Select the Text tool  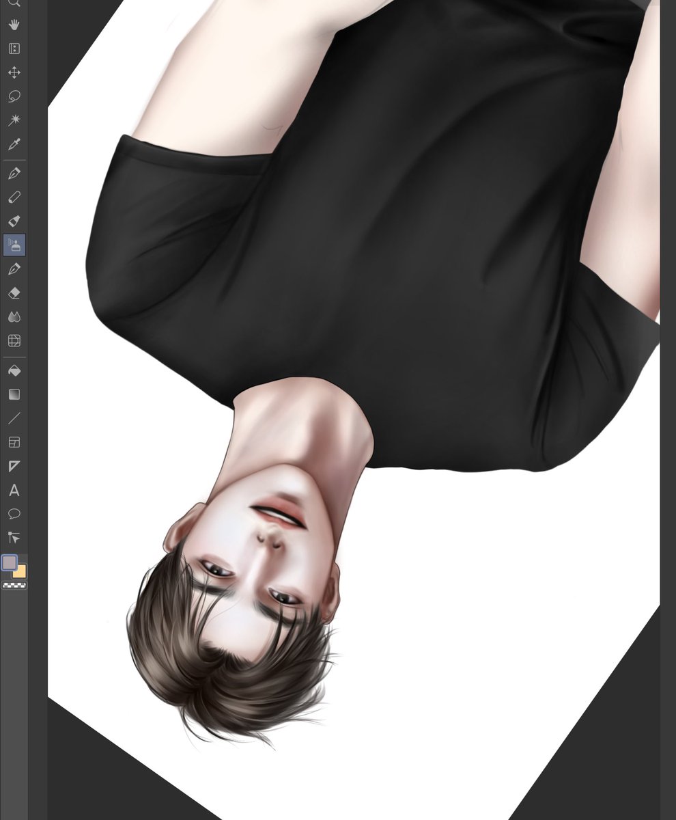click(14, 491)
